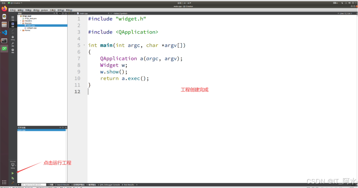Image resolution: width=358 pixels, height=188 pixels.
Task: Switch to Debug mode in the sidebar
Action: click(x=12, y=38)
